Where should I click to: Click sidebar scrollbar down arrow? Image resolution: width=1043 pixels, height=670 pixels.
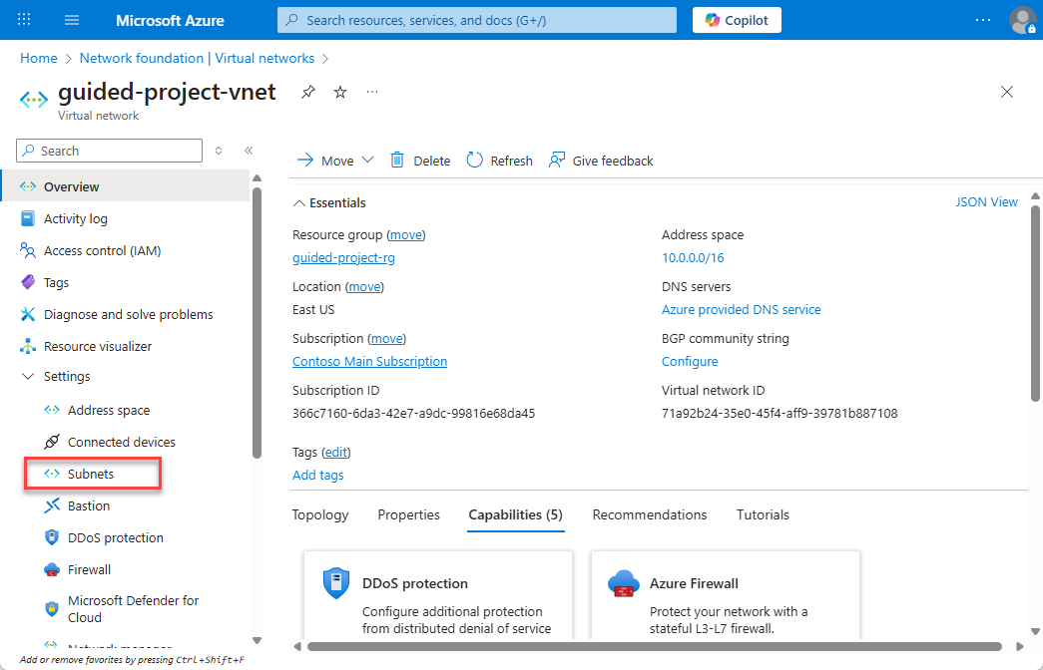click(257, 641)
